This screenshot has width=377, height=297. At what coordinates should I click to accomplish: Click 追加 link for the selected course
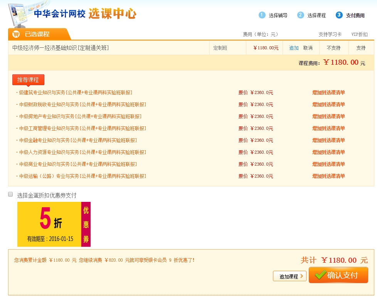[x=294, y=48]
